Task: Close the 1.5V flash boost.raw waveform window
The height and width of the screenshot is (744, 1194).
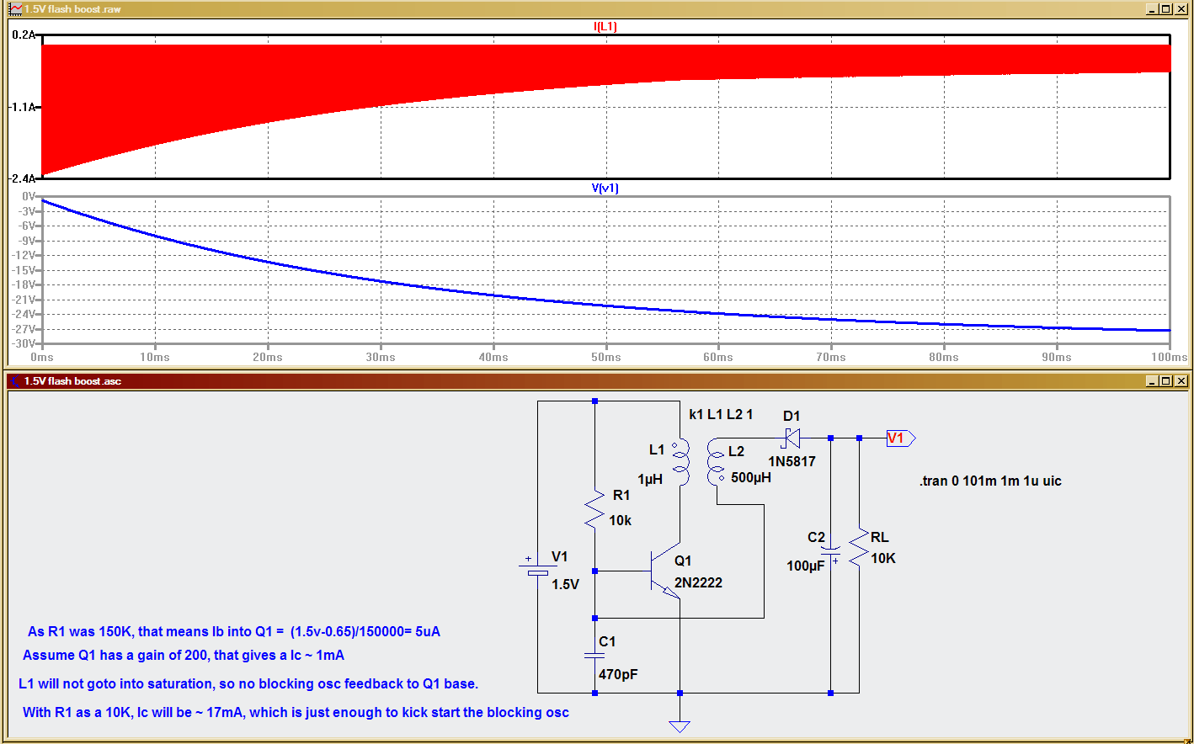Action: point(1181,9)
